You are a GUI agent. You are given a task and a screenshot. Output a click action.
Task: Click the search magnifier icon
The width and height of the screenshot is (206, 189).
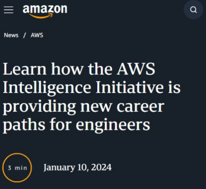(x=194, y=10)
